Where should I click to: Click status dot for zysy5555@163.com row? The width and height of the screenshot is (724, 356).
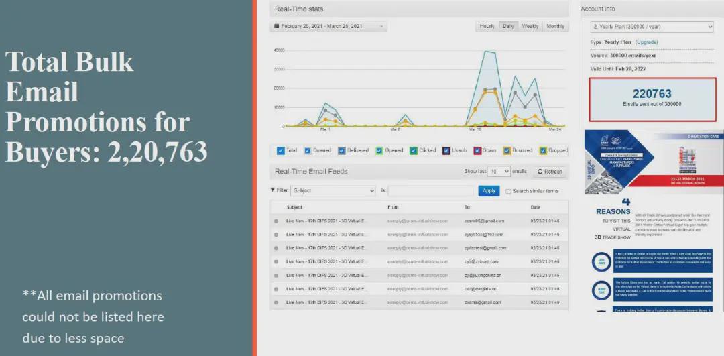pos(276,234)
